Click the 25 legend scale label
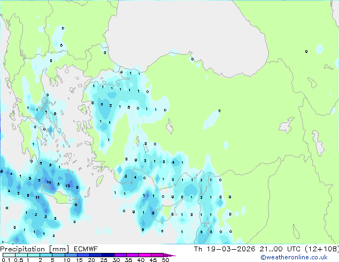 click(x=104, y=260)
